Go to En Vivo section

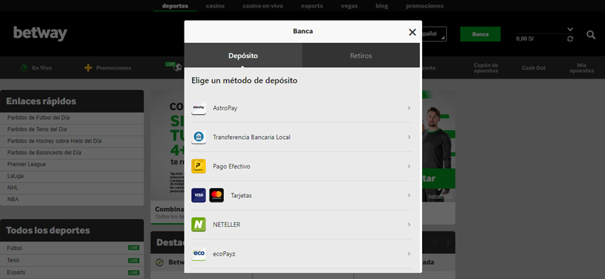click(42, 68)
